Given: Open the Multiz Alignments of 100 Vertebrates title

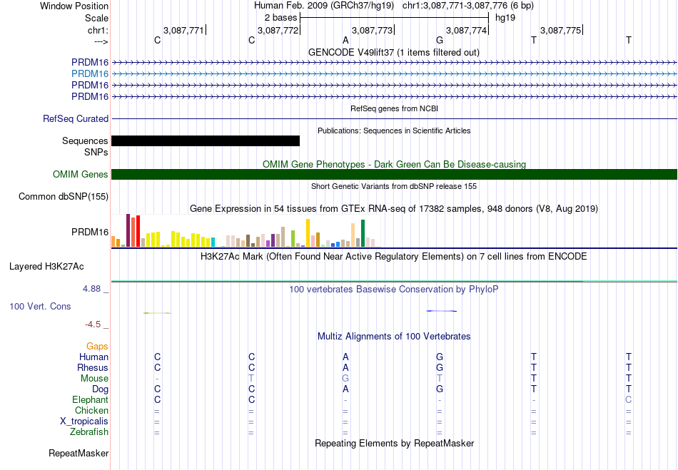Looking at the screenshot, I should 394,336.
